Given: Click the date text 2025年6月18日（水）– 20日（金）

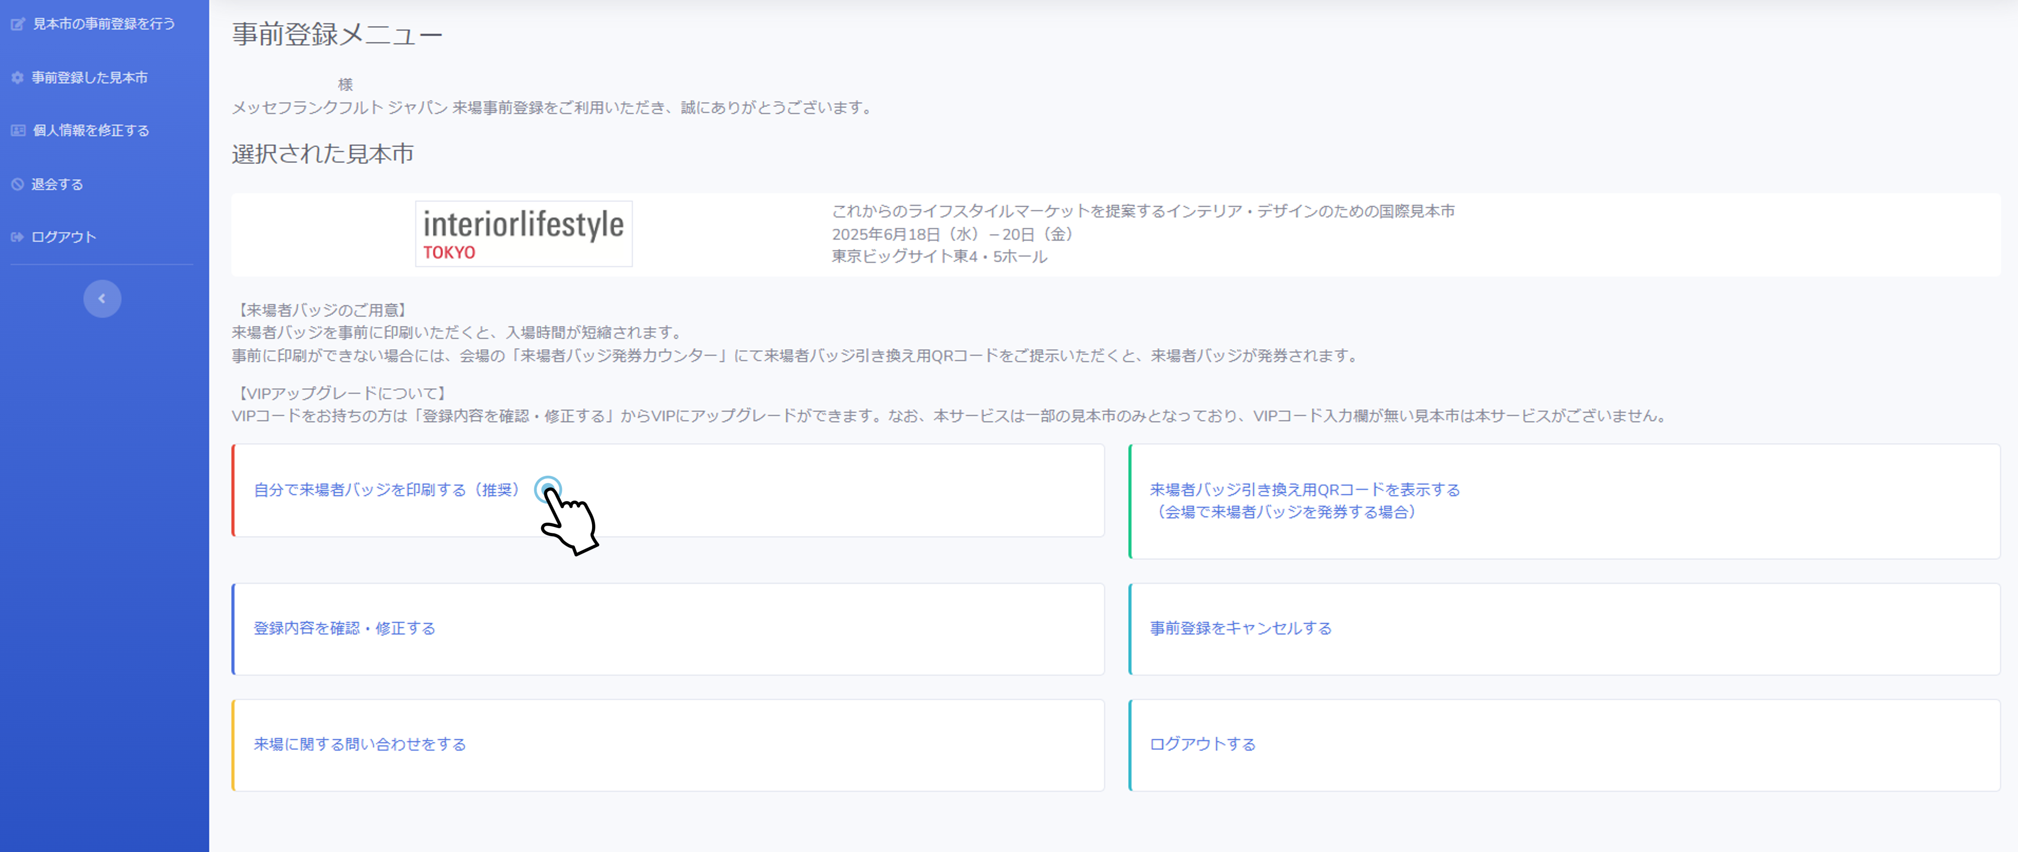Looking at the screenshot, I should pyautogui.click(x=955, y=234).
